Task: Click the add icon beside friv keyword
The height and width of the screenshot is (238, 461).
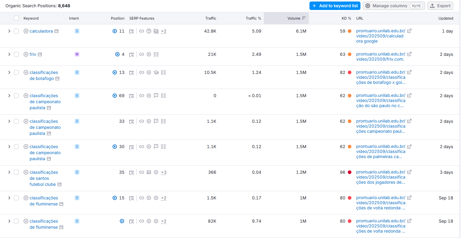Action: [x=26, y=54]
